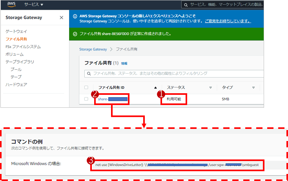
Task: Click the コマンドの例 heading
Action: (27, 141)
